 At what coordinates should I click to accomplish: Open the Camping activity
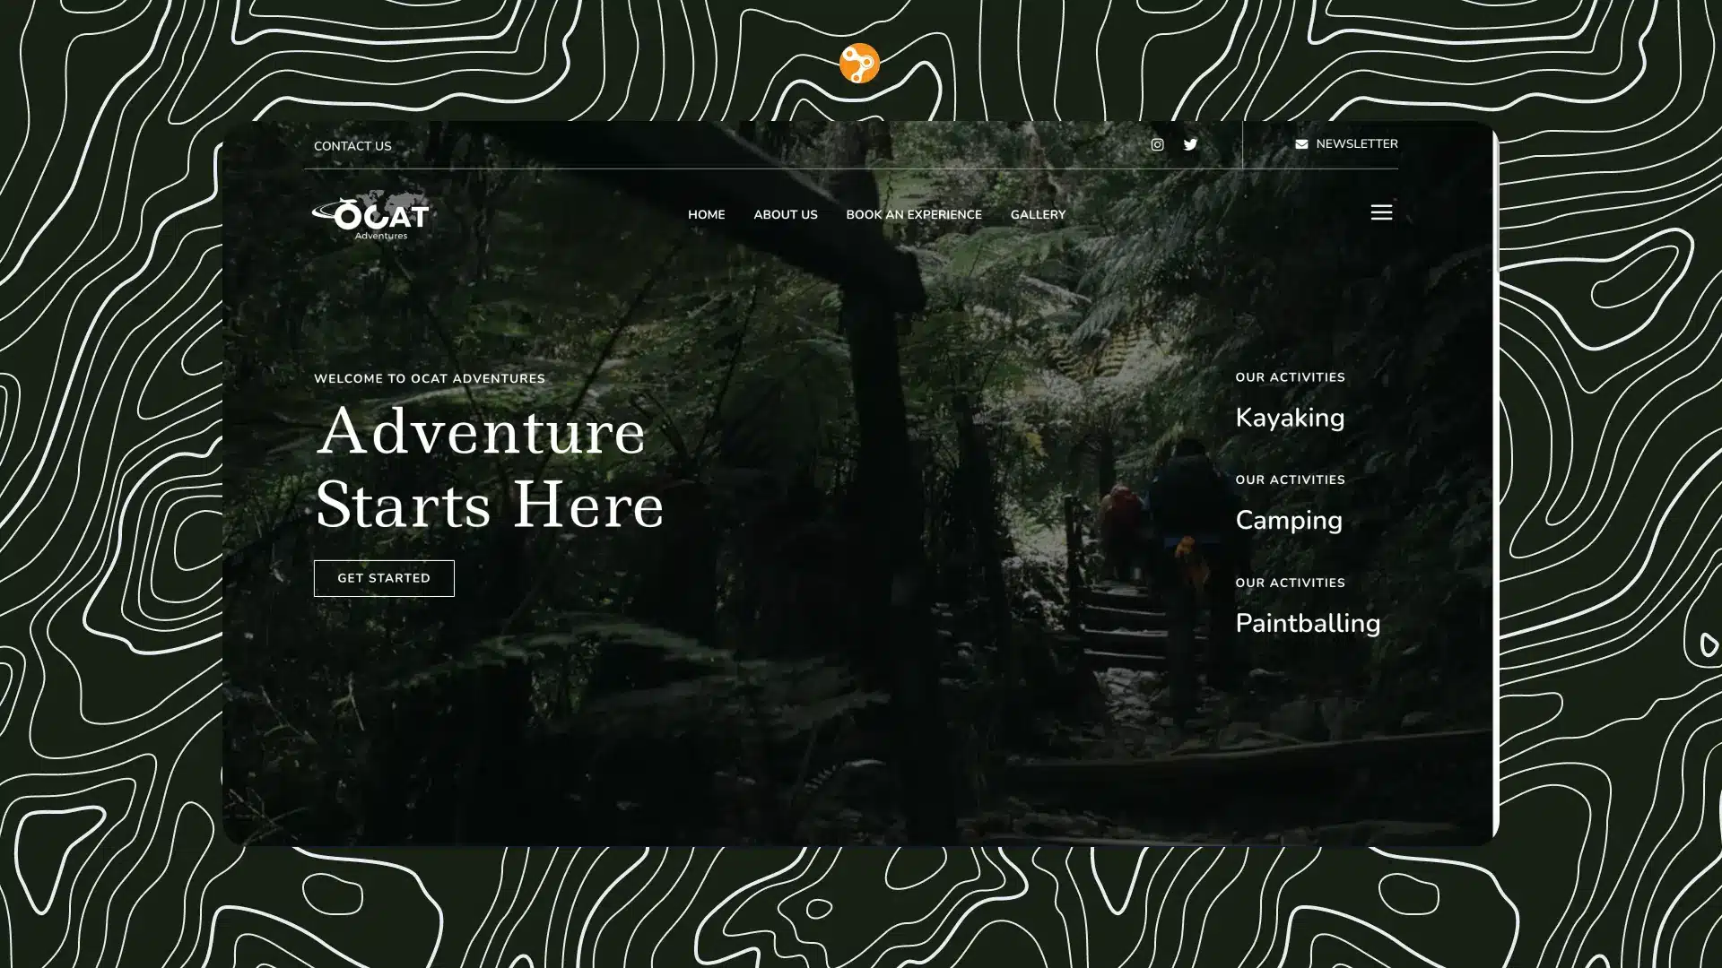click(1289, 521)
